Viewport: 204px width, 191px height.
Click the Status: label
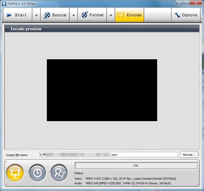79,173
